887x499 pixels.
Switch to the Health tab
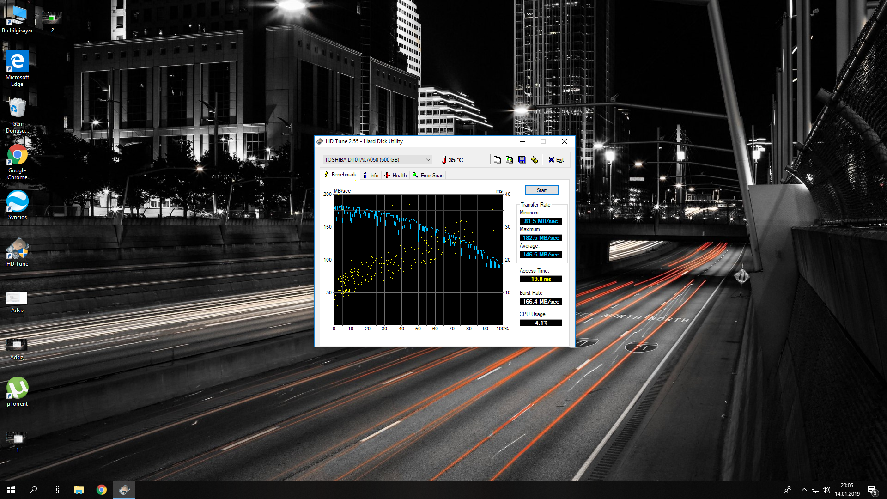tap(395, 176)
